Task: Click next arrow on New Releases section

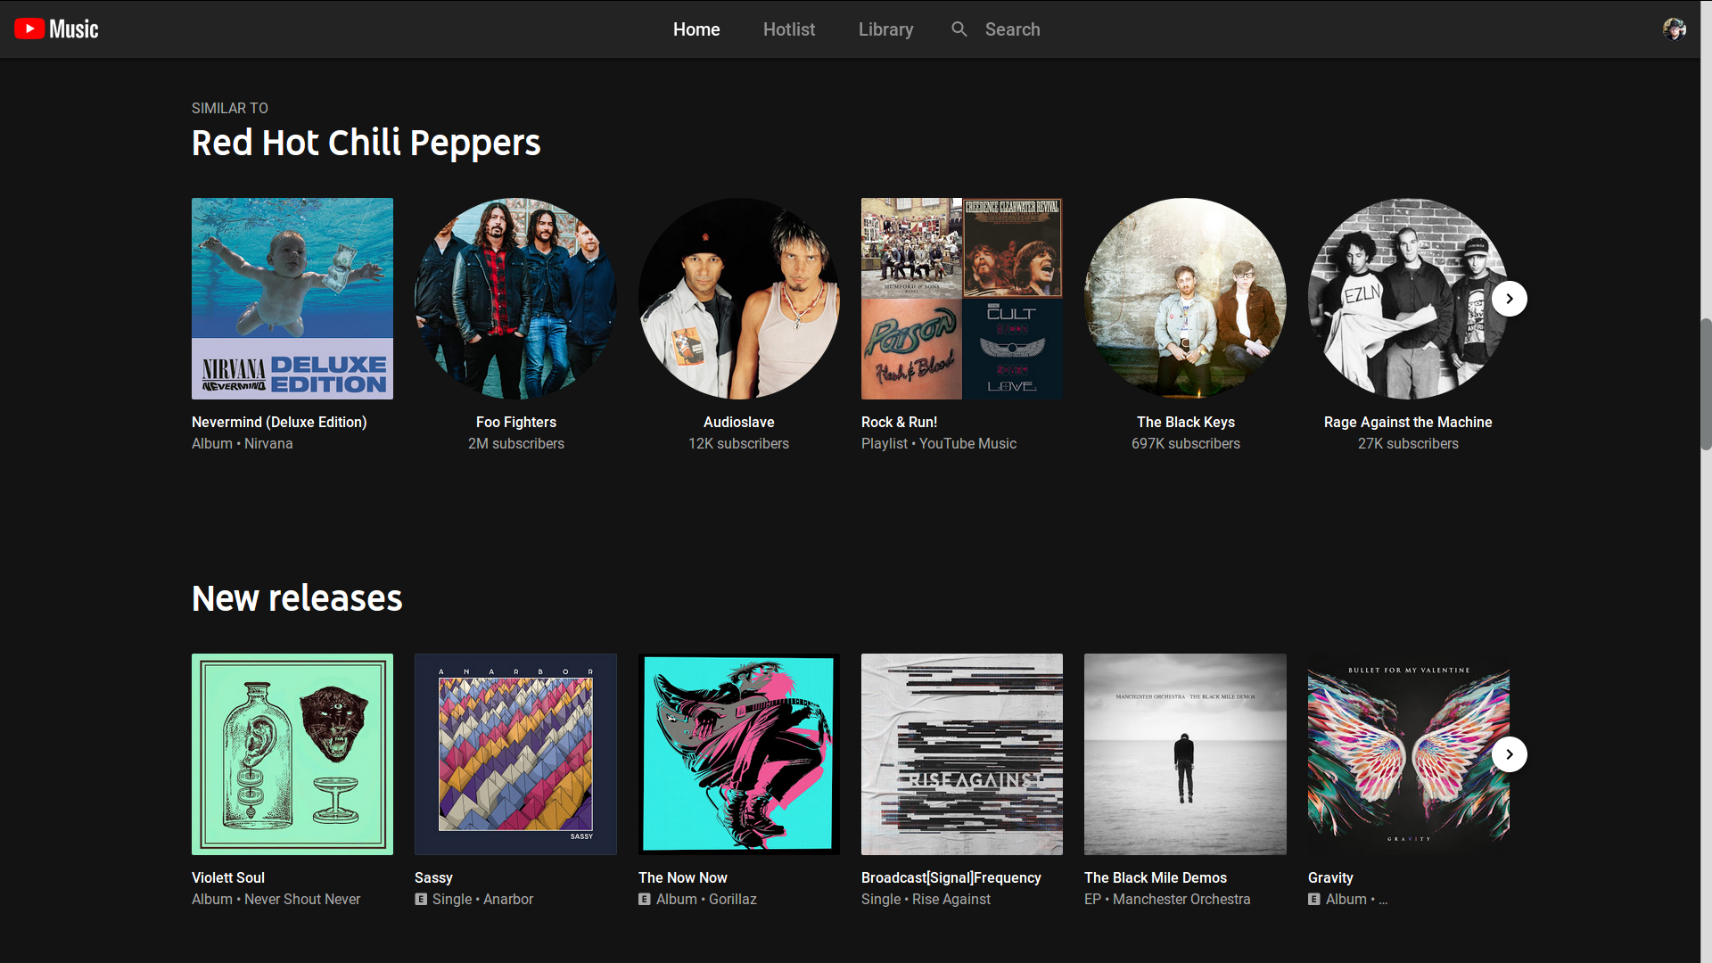Action: pos(1509,753)
